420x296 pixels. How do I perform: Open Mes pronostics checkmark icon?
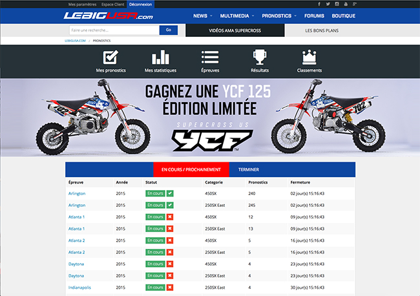click(x=110, y=57)
